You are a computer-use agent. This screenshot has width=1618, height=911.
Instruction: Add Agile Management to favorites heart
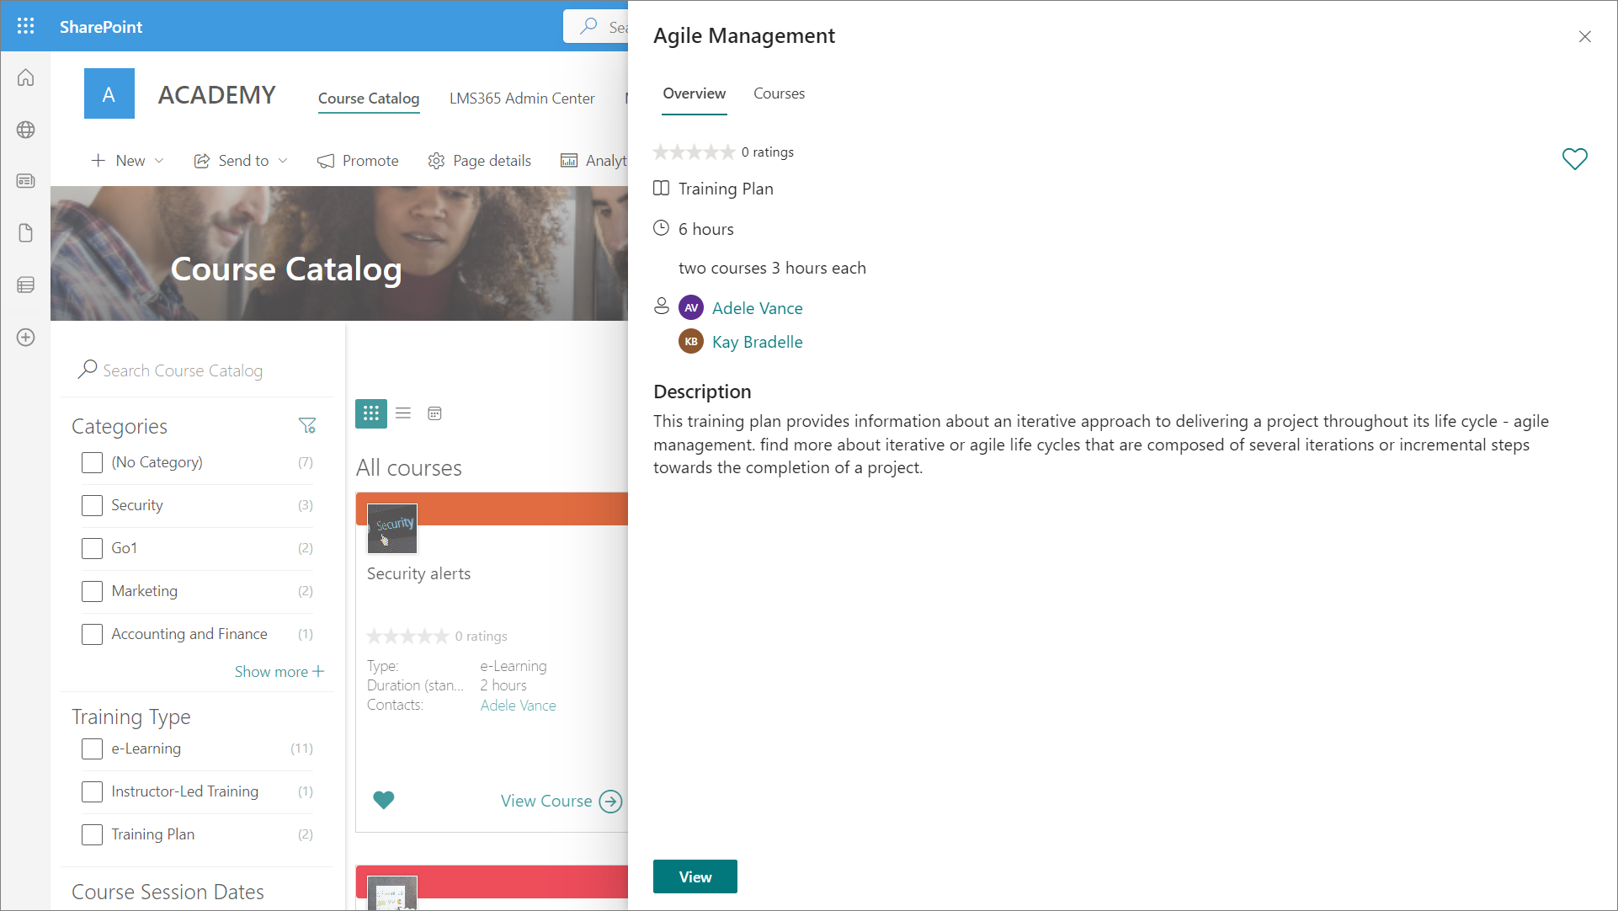[1574, 159]
